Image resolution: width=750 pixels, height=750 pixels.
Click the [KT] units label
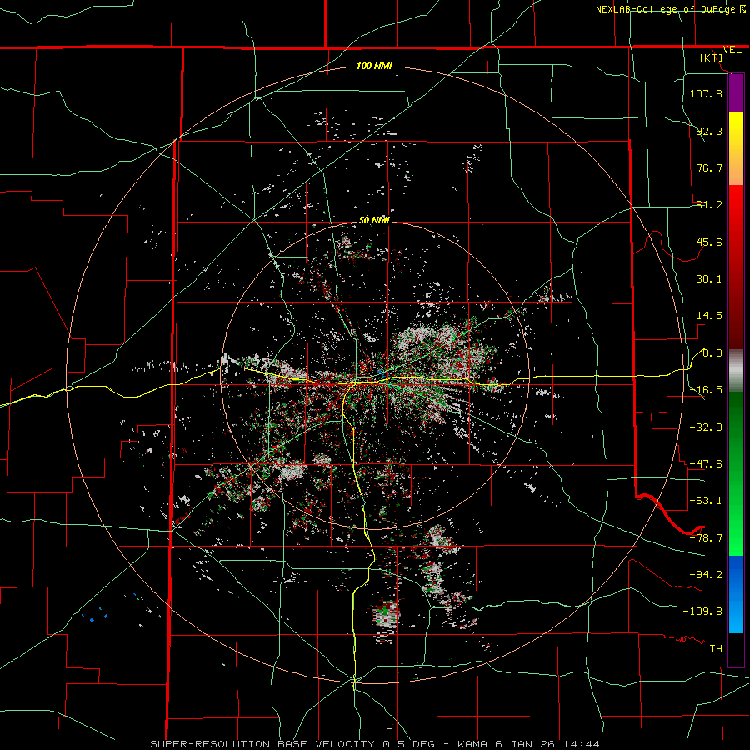712,57
